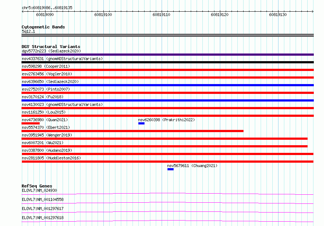The width and height of the screenshot is (324, 226).
Task: Select the nsv6396650 Sedlazeck2020 blue bar
Action: pos(167,85)
